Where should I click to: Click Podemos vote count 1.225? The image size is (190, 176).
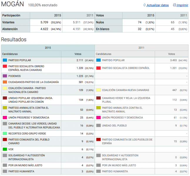pos(80,76)
